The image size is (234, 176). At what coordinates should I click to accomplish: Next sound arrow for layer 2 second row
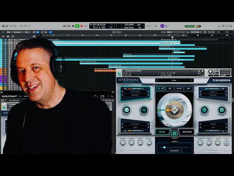tap(148, 128)
